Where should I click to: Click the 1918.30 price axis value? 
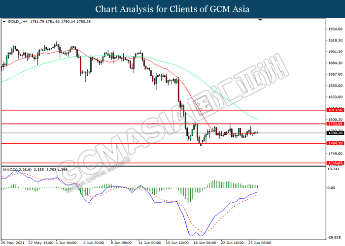coord(335,40)
